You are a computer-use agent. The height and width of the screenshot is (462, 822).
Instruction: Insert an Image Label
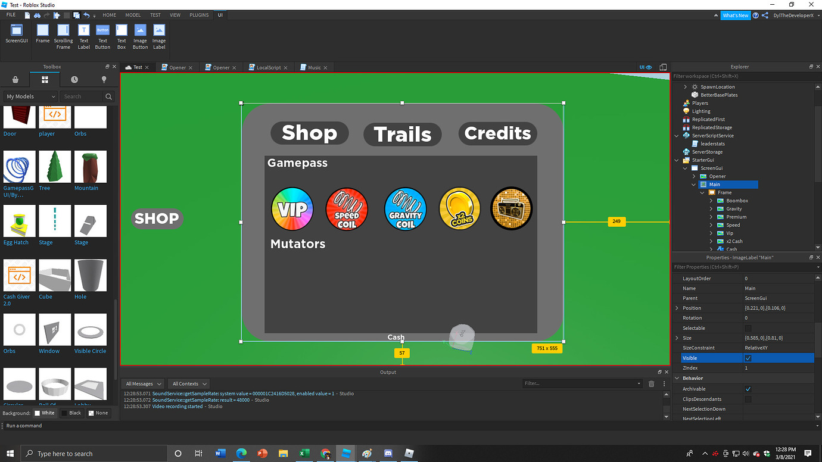tap(158, 33)
